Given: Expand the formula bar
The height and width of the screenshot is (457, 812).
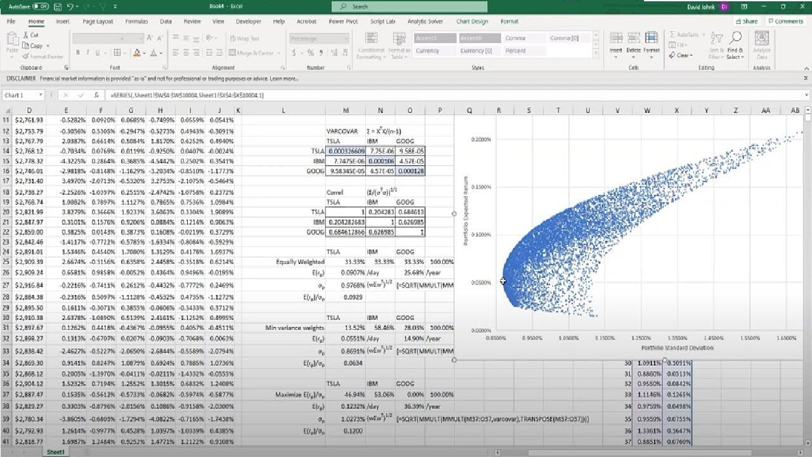Looking at the screenshot, I should click(x=806, y=95).
